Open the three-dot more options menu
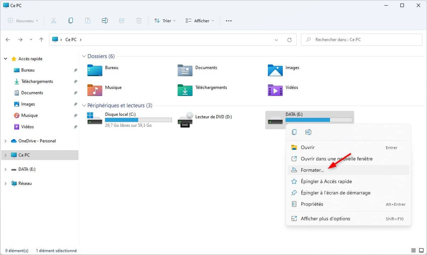The height and width of the screenshot is (255, 427). tap(229, 21)
